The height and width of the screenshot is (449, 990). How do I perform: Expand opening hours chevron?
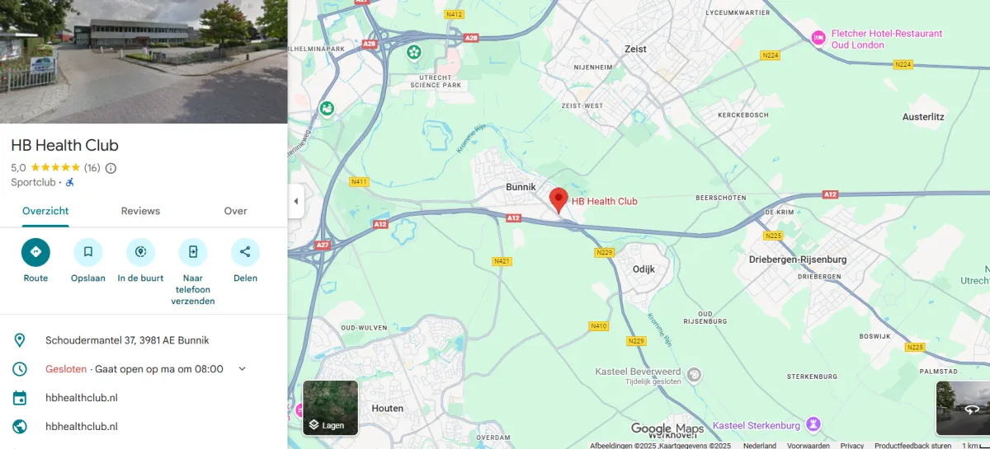click(242, 369)
